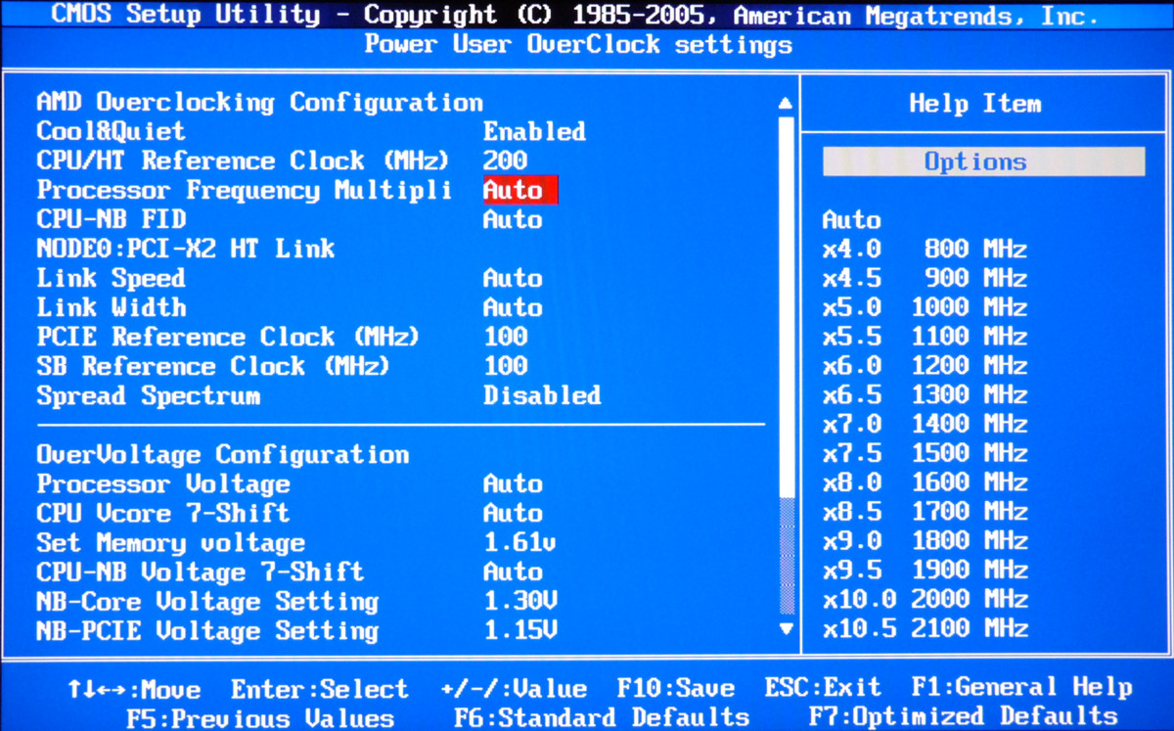Click the ESC:Exit hint in the footer

823,689
